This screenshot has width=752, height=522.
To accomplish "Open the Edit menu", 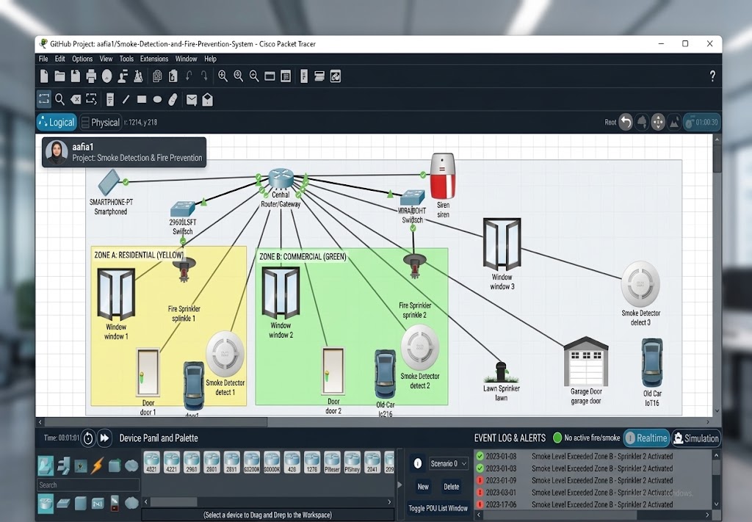I will [x=59, y=59].
